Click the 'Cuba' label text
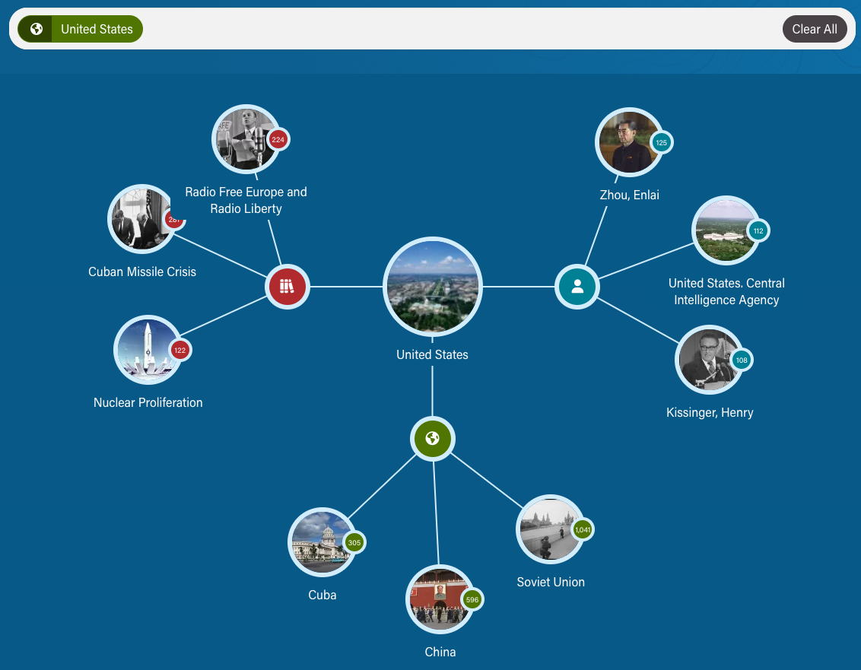 [322, 595]
